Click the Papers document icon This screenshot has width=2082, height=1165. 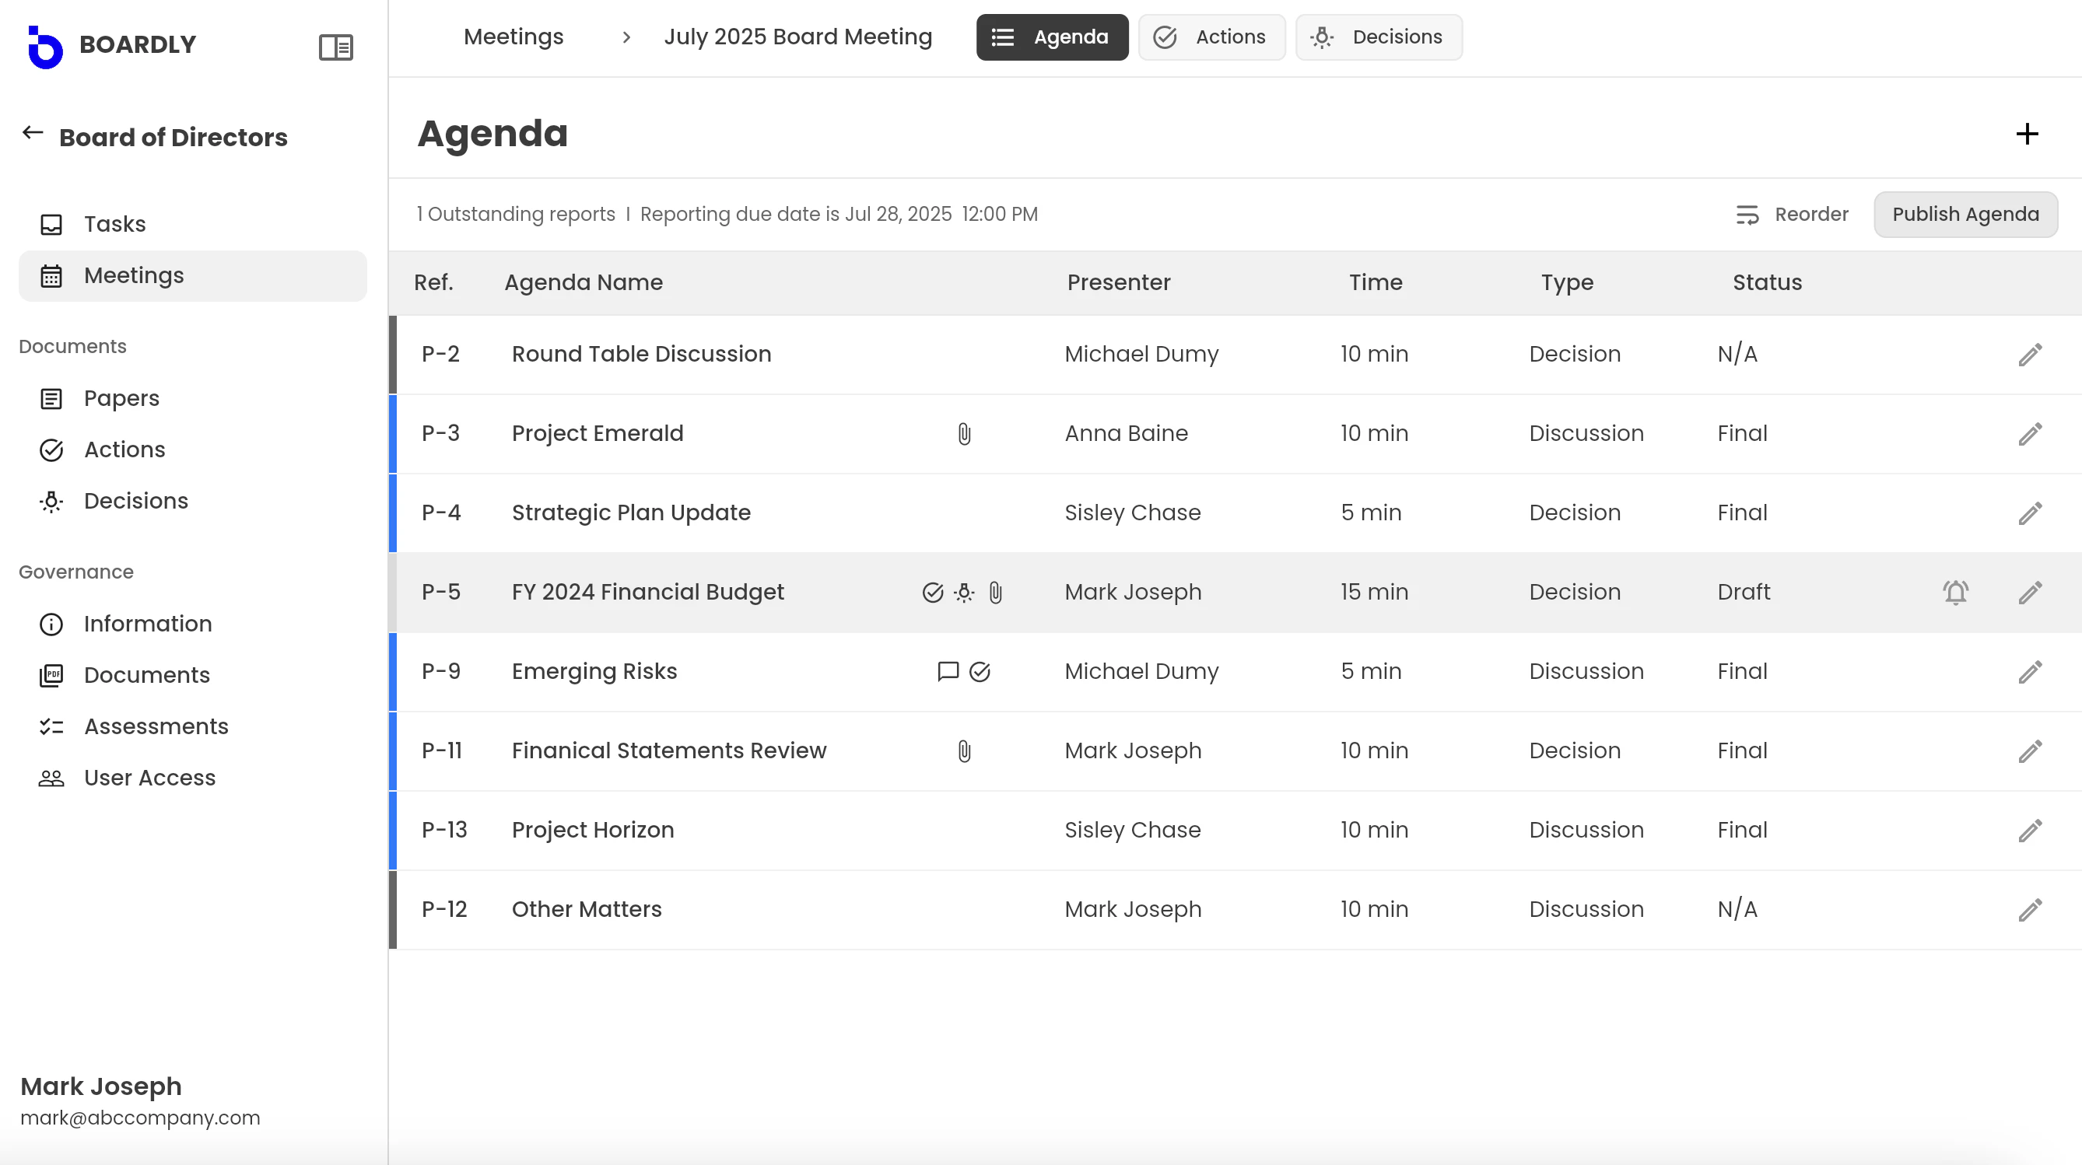point(51,398)
